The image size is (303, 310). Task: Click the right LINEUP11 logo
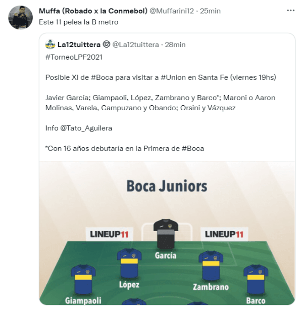(x=224, y=234)
